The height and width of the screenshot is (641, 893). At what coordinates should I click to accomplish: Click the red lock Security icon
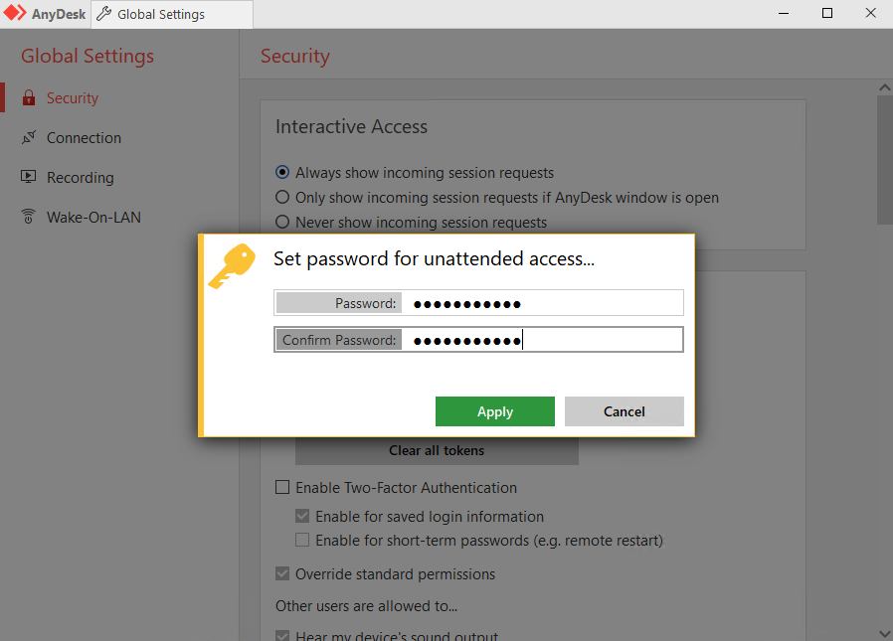pos(29,98)
